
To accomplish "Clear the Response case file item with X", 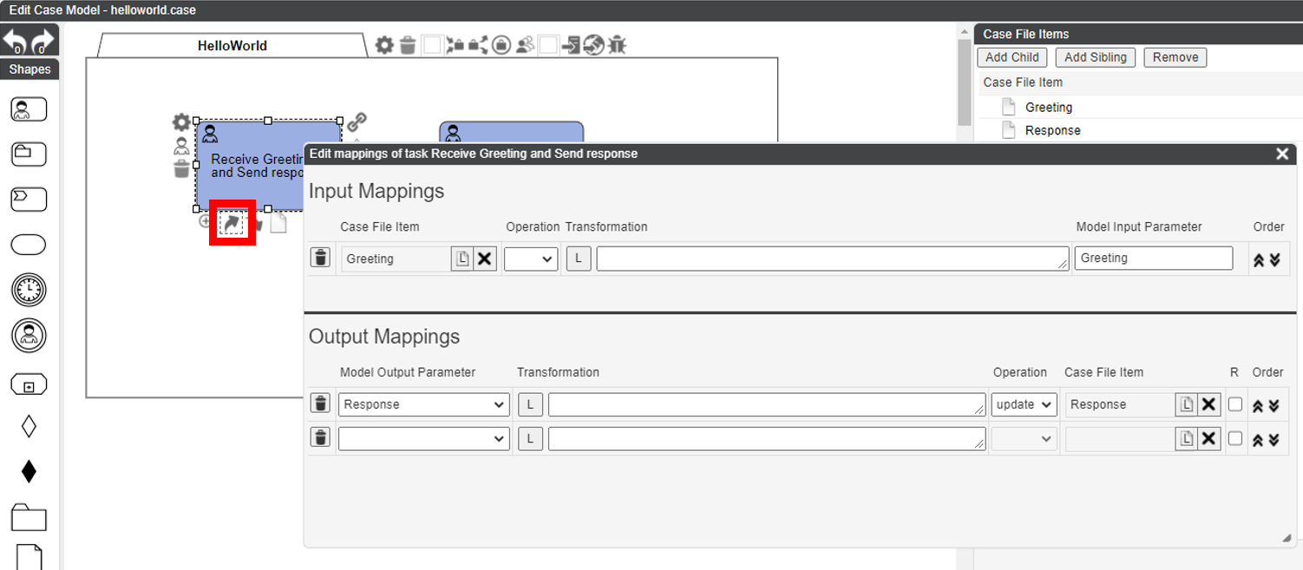I will pos(1209,404).
